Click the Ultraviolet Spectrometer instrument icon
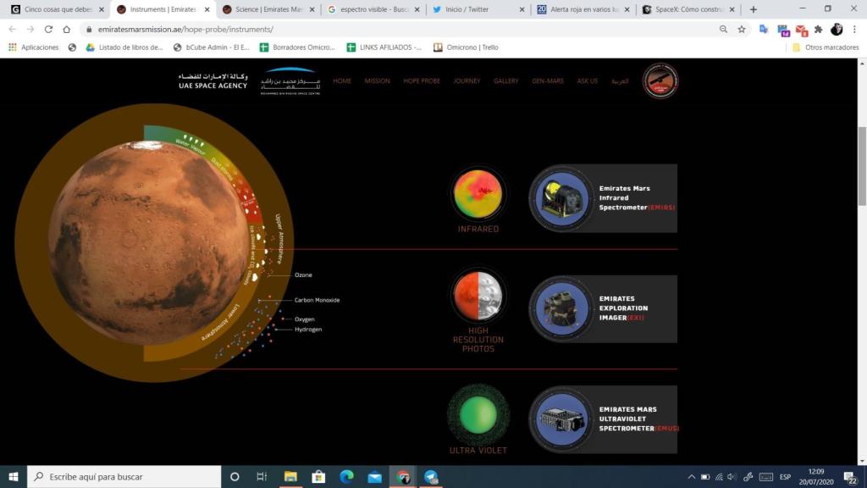The image size is (867, 488). (562, 419)
